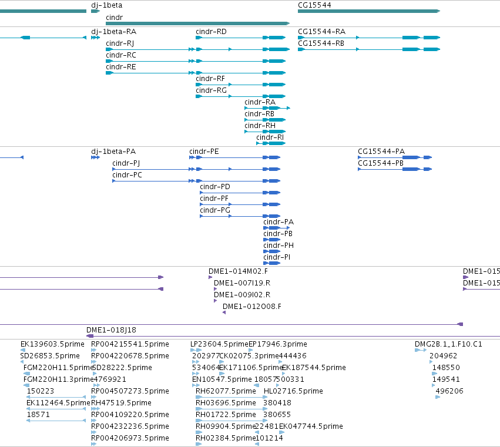Image resolution: width=500 pixels, height=447 pixels.
Task: Click the EK139603.5prime EST label
Action: pyautogui.click(x=52, y=344)
